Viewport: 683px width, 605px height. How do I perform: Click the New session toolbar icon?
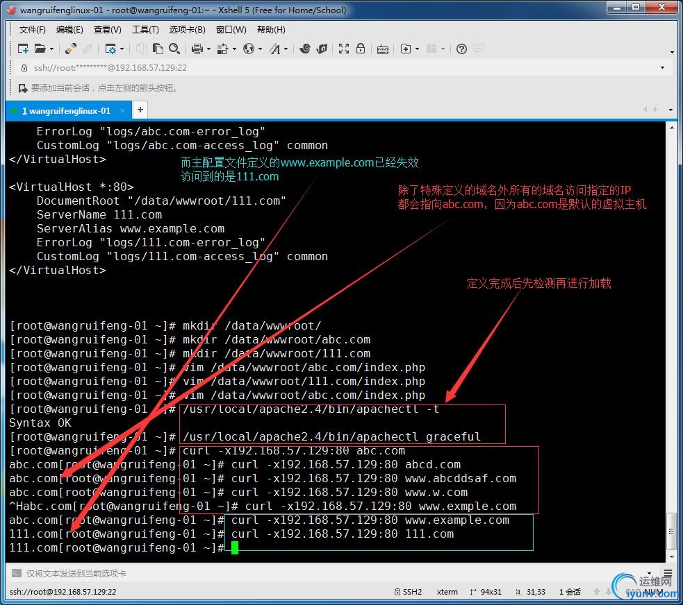pos(23,49)
